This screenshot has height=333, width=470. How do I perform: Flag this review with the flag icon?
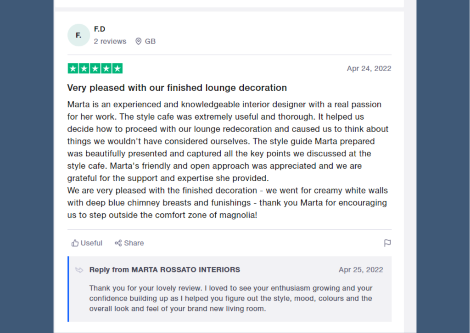click(387, 243)
